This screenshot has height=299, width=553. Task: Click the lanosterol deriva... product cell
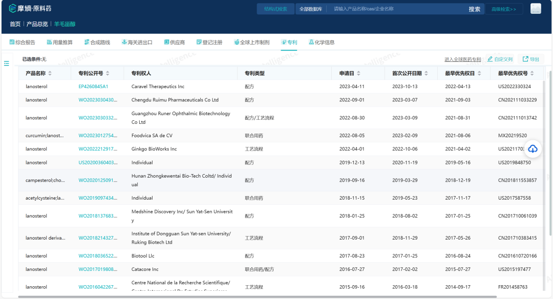(x=45, y=238)
